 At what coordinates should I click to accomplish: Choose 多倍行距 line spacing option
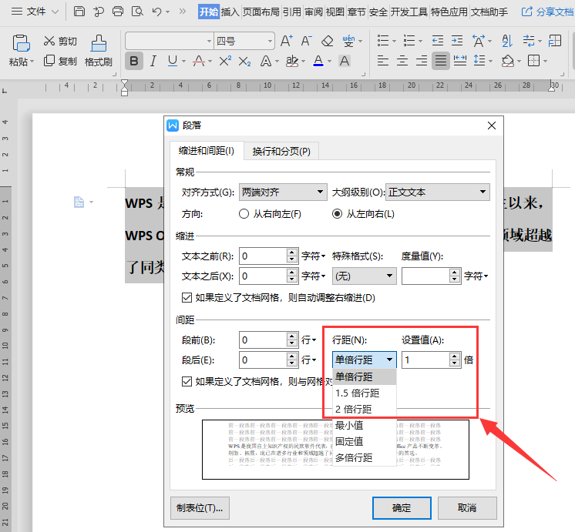(x=364, y=457)
